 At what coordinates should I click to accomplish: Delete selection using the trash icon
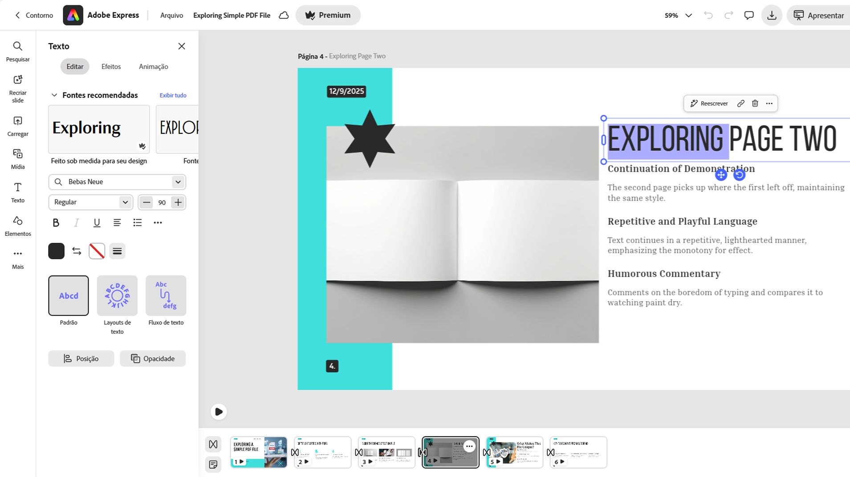755,103
